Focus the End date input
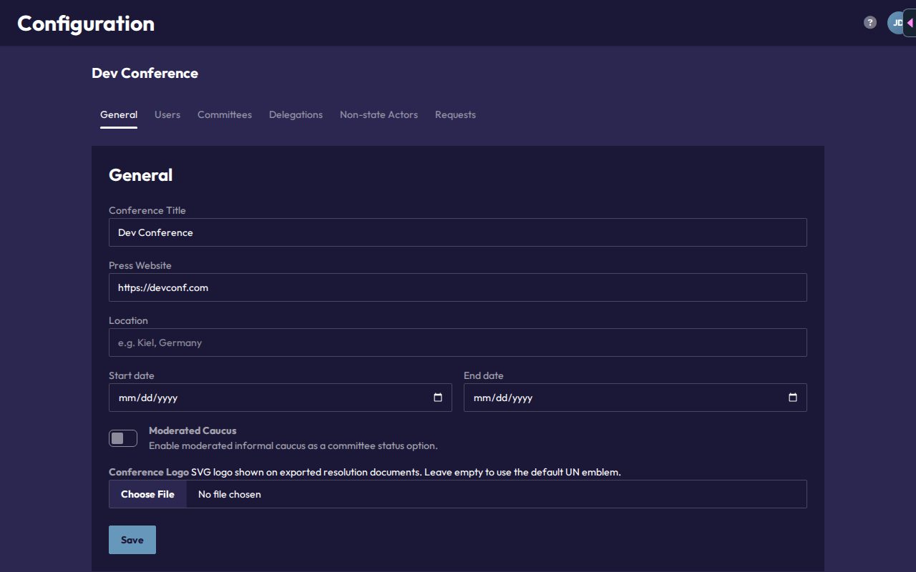Screen dimensions: 916x572 click(x=635, y=398)
